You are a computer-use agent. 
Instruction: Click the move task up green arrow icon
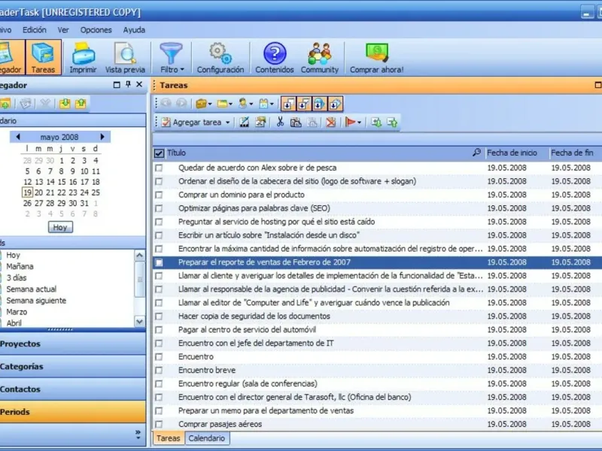[x=392, y=123]
